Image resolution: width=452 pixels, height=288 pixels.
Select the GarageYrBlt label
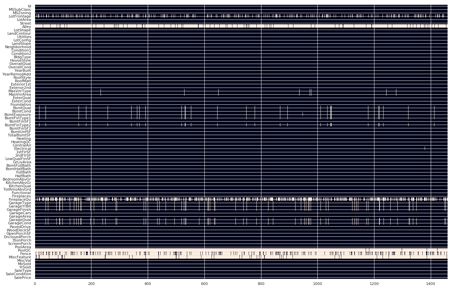pos(20,206)
